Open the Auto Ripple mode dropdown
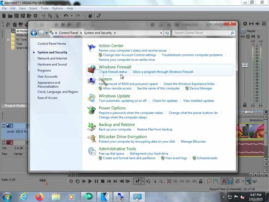Screen dimensions: 269x202 click(x=243, y=181)
